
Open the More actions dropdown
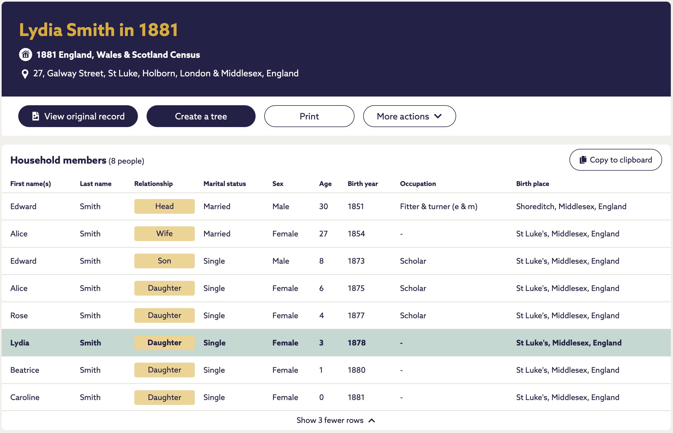(409, 116)
